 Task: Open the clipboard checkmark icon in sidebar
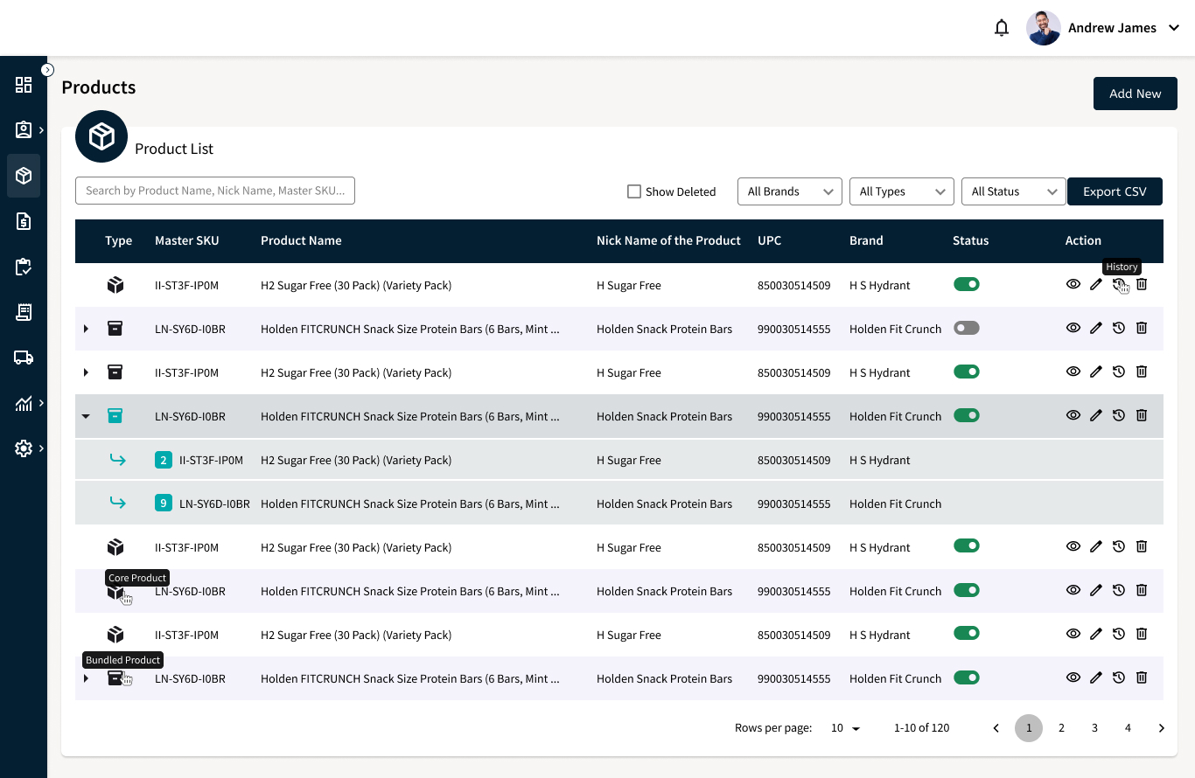pyautogui.click(x=24, y=267)
